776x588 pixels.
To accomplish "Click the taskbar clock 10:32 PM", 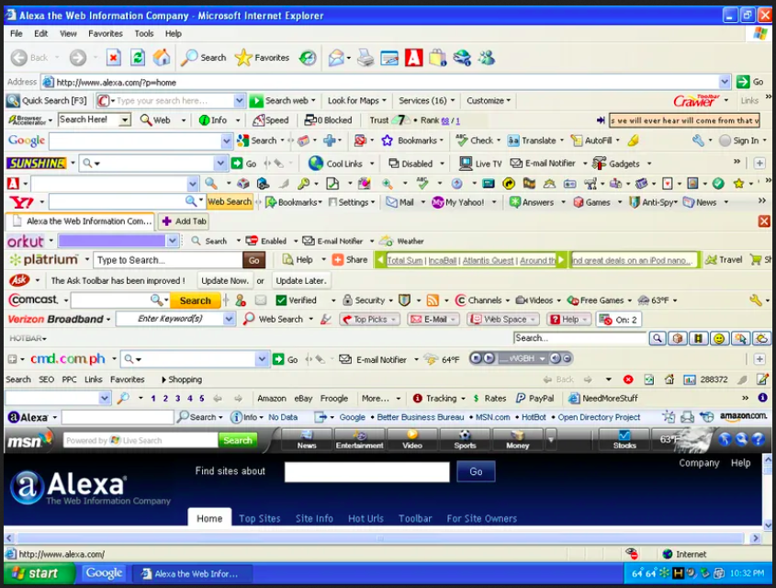I will coord(747,573).
